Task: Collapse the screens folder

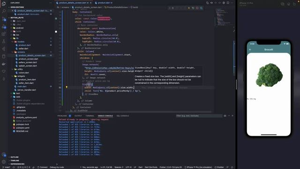Action: (30, 52)
